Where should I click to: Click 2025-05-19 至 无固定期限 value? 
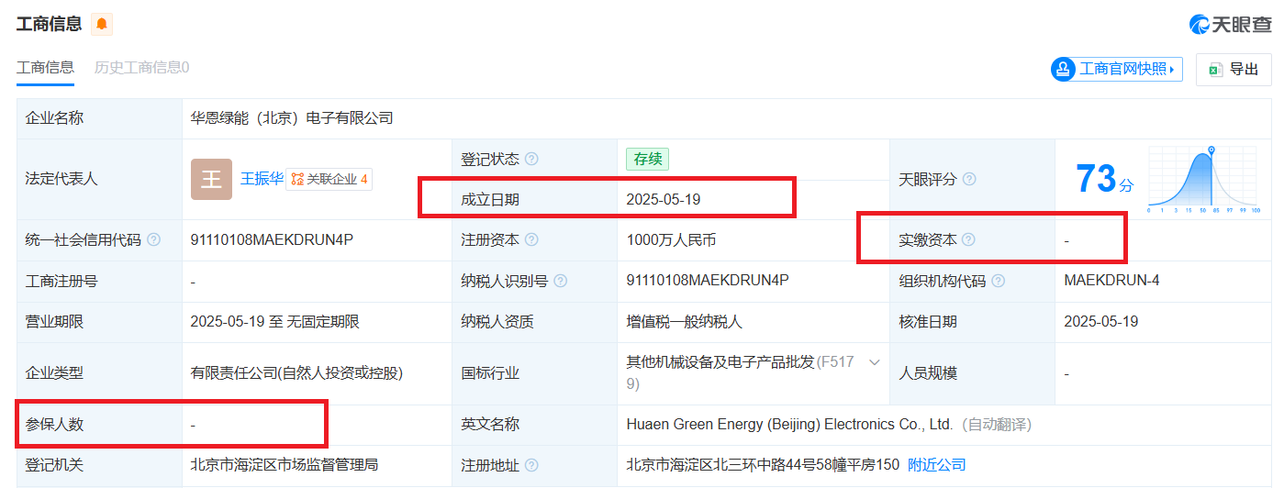(x=274, y=322)
